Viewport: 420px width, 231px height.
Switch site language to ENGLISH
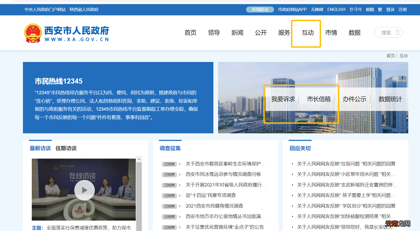336,10
